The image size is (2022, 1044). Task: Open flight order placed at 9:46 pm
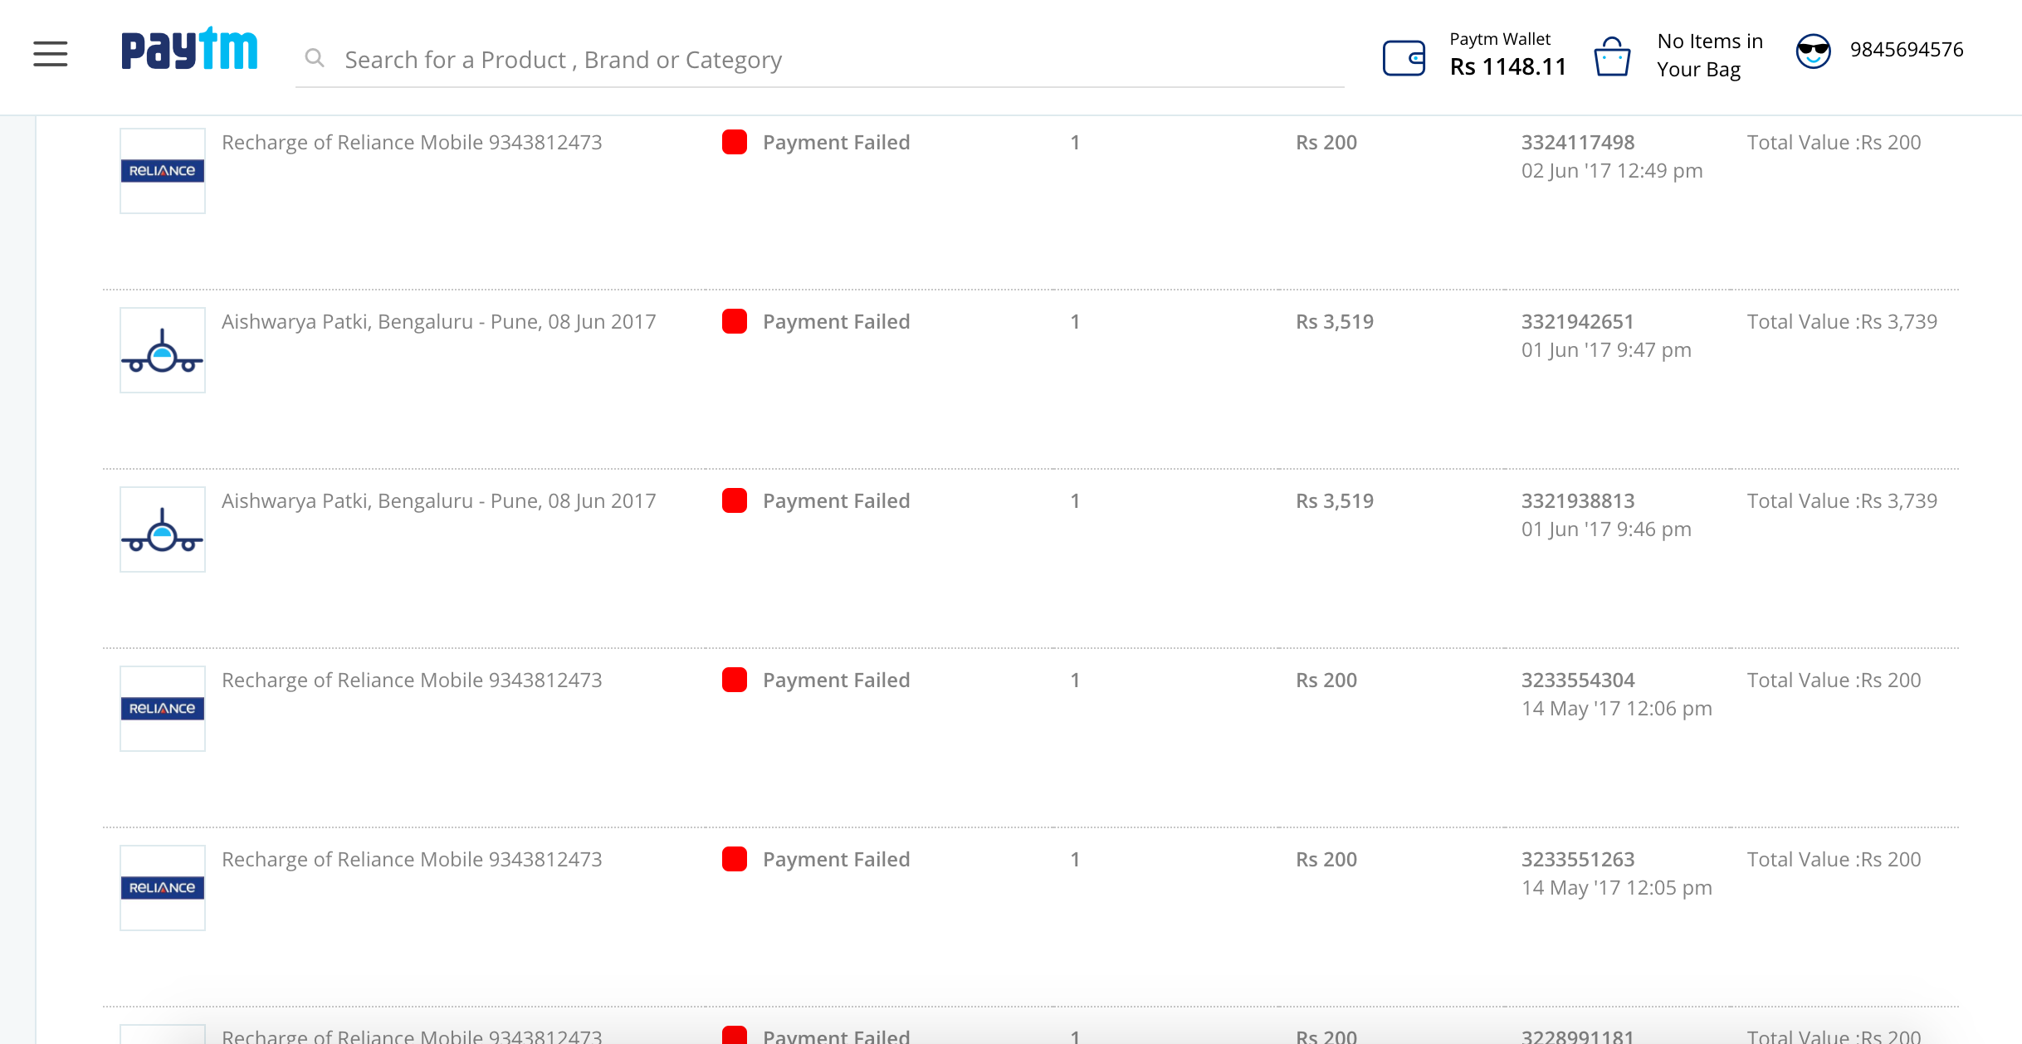438,501
